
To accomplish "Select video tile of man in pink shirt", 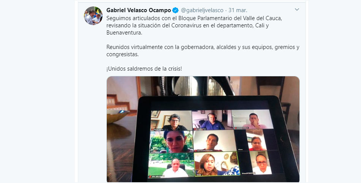I will pyautogui.click(x=253, y=119).
